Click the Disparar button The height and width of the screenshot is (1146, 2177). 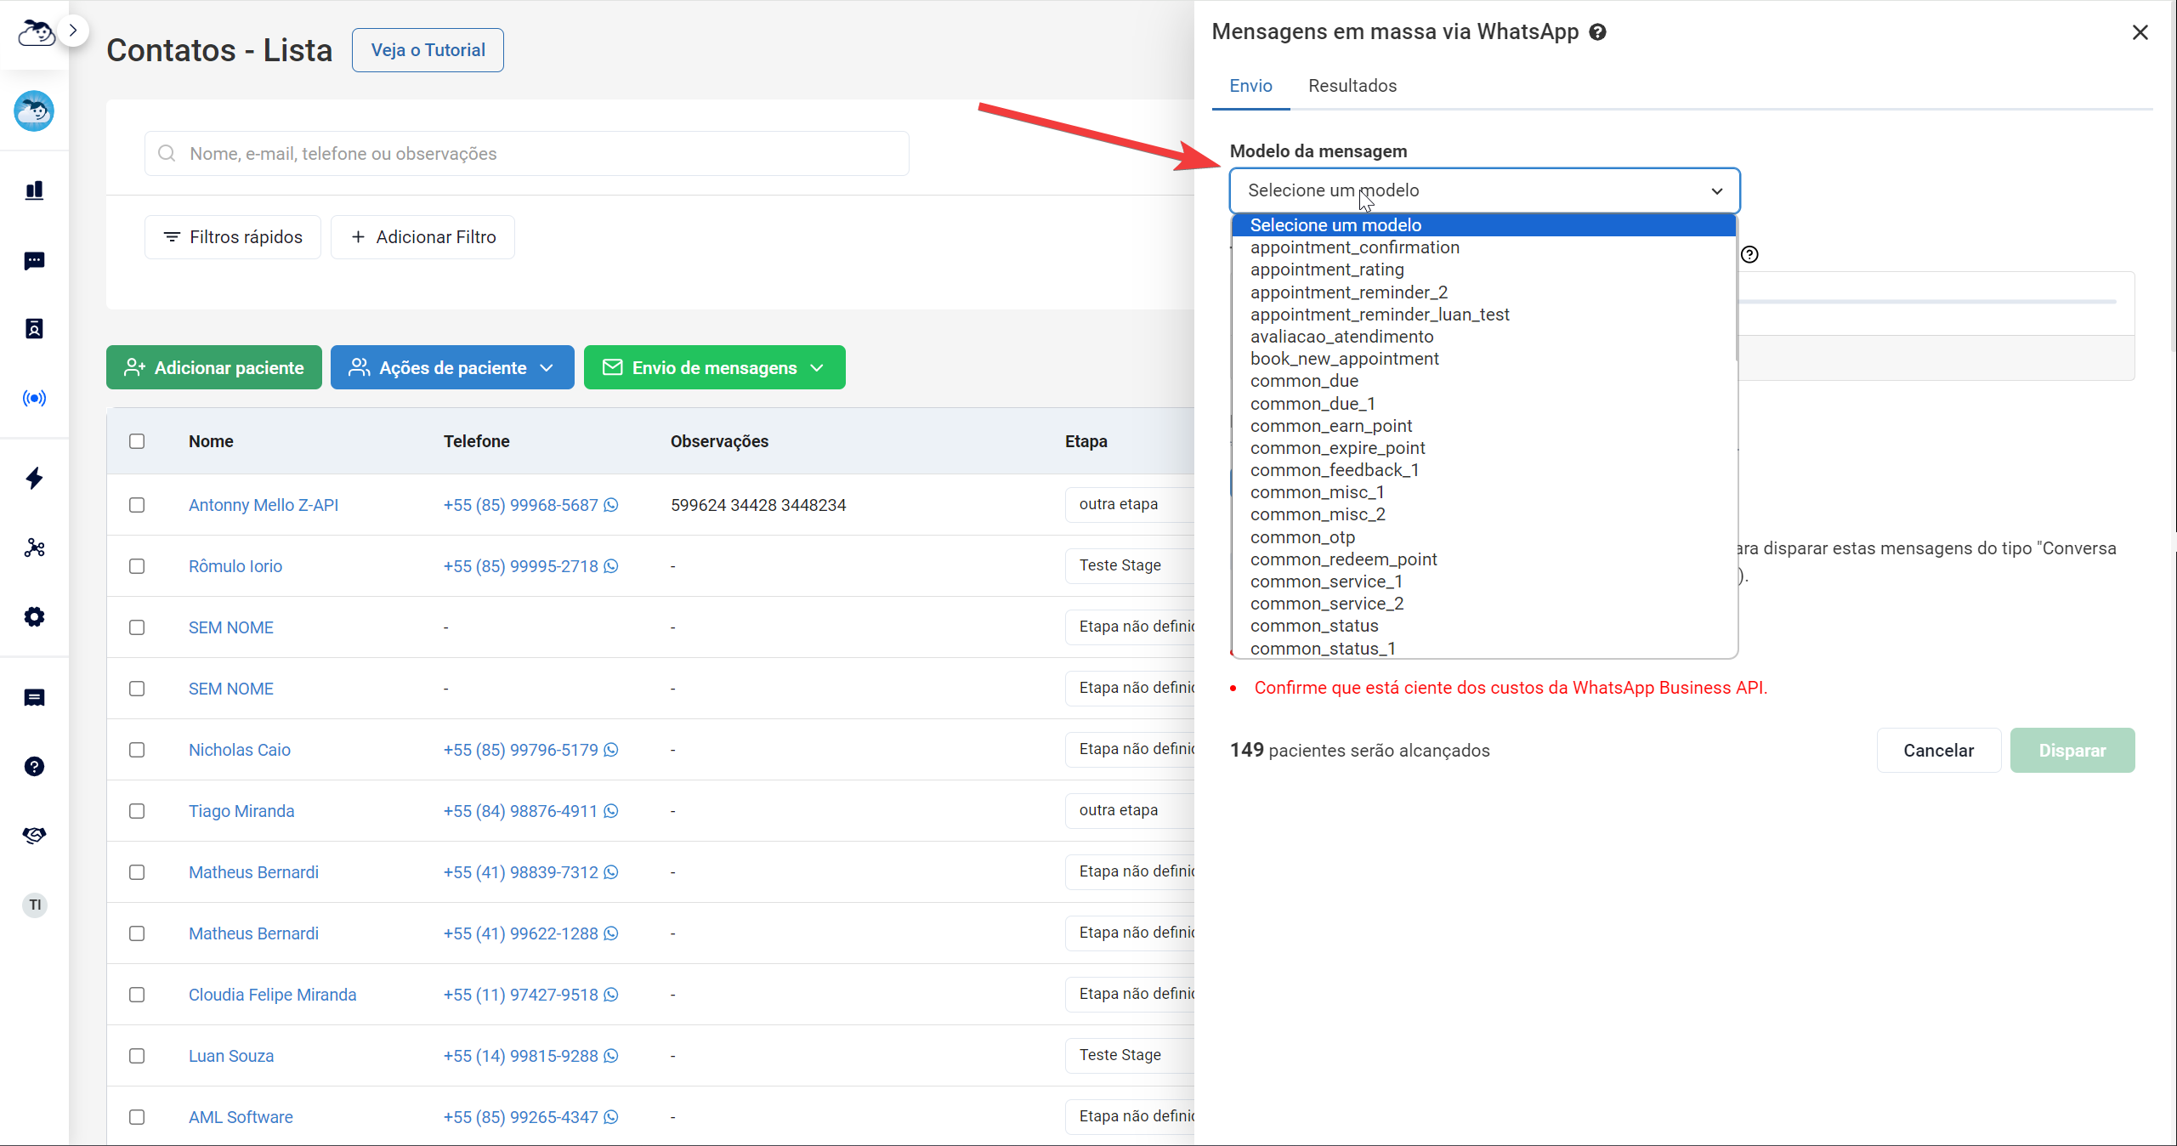(2072, 751)
